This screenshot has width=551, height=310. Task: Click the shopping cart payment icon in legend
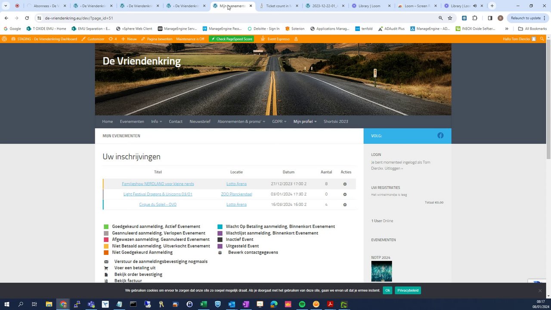tap(106, 268)
